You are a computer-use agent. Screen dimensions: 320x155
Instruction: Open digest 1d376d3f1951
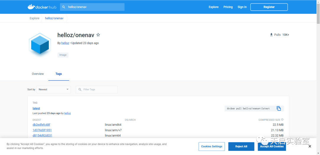point(42,130)
